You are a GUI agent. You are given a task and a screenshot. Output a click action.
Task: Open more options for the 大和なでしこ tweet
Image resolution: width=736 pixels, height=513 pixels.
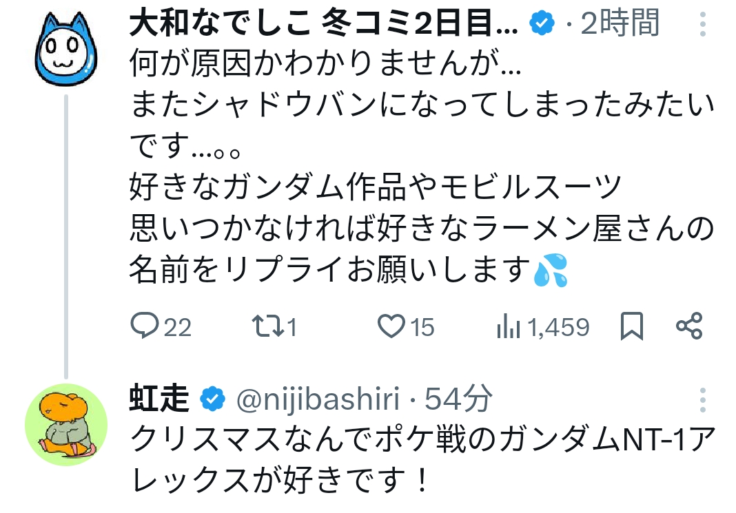702,24
